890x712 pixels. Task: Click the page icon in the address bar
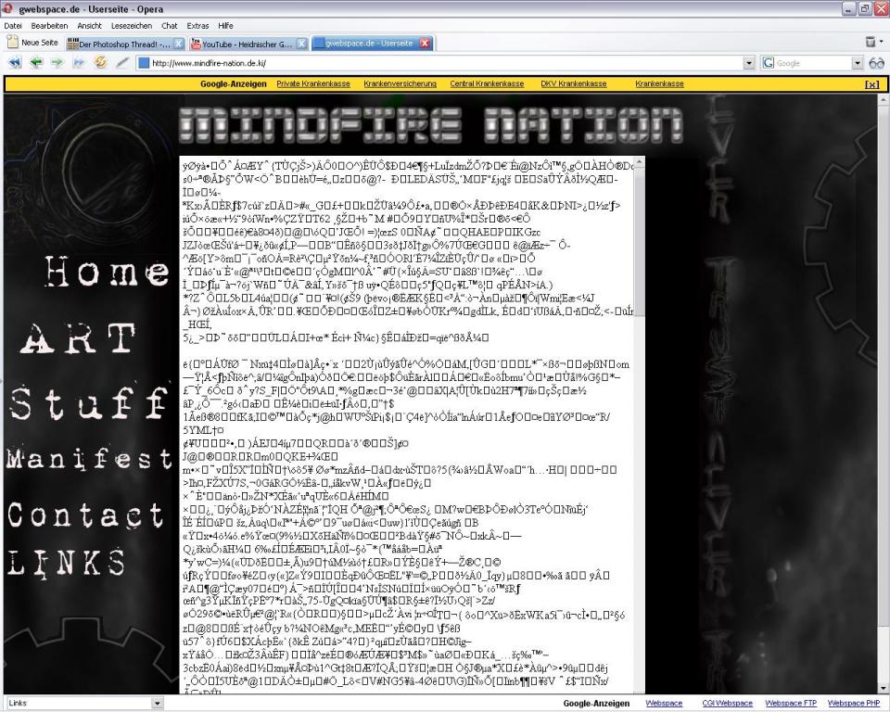point(144,63)
